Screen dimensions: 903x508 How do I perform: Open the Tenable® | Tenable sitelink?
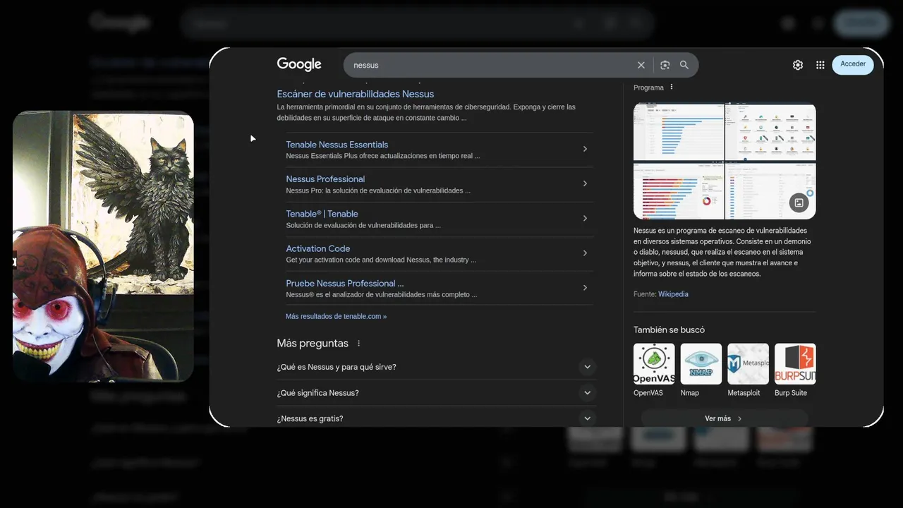click(322, 214)
